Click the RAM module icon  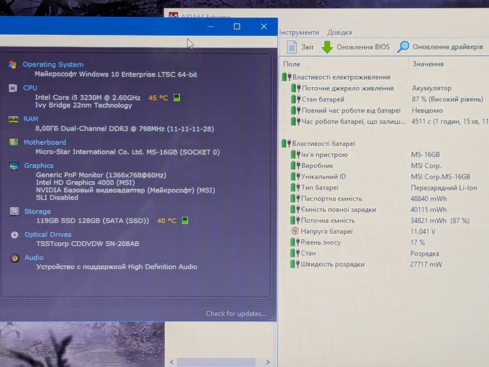coord(13,119)
